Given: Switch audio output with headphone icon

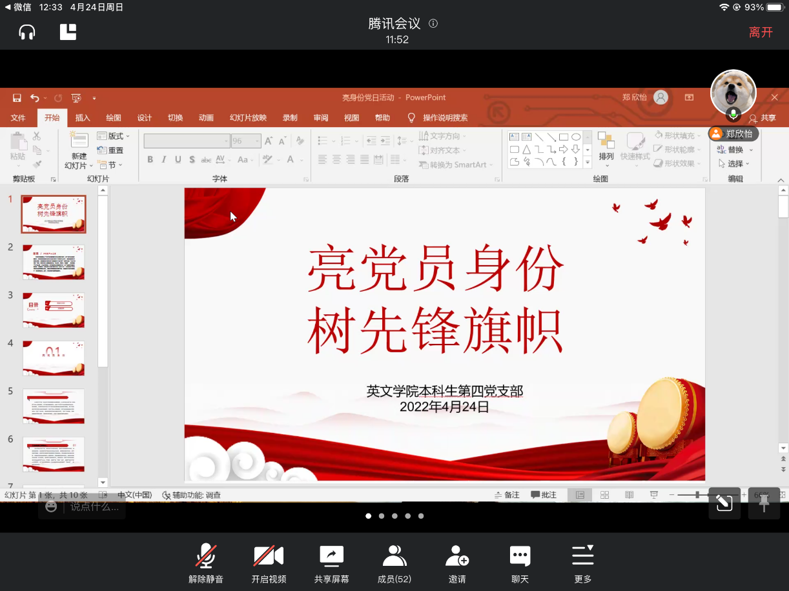Looking at the screenshot, I should click(x=27, y=32).
